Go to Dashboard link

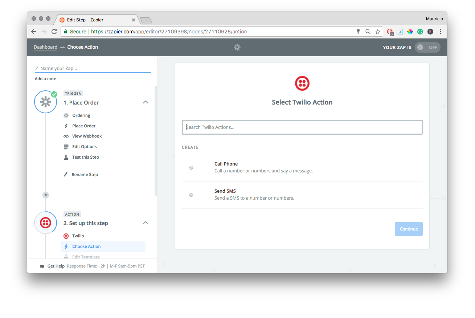click(x=45, y=47)
